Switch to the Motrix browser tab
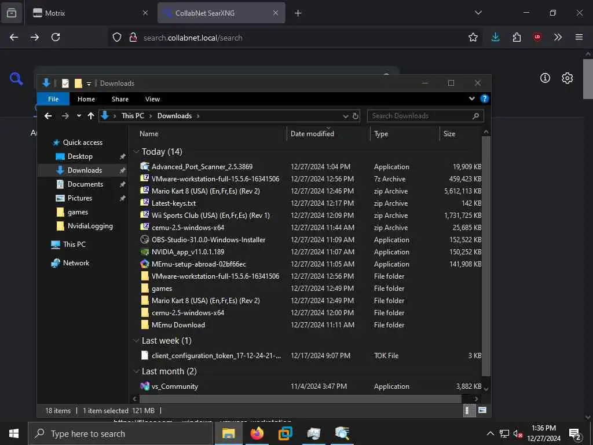 (x=90, y=13)
